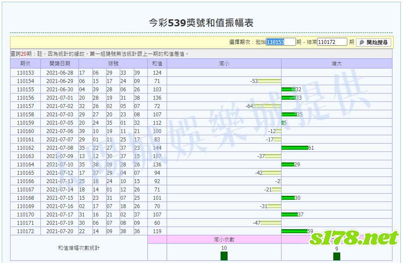Click the 減小 column header
This screenshot has width=403, height=263.
click(224, 64)
